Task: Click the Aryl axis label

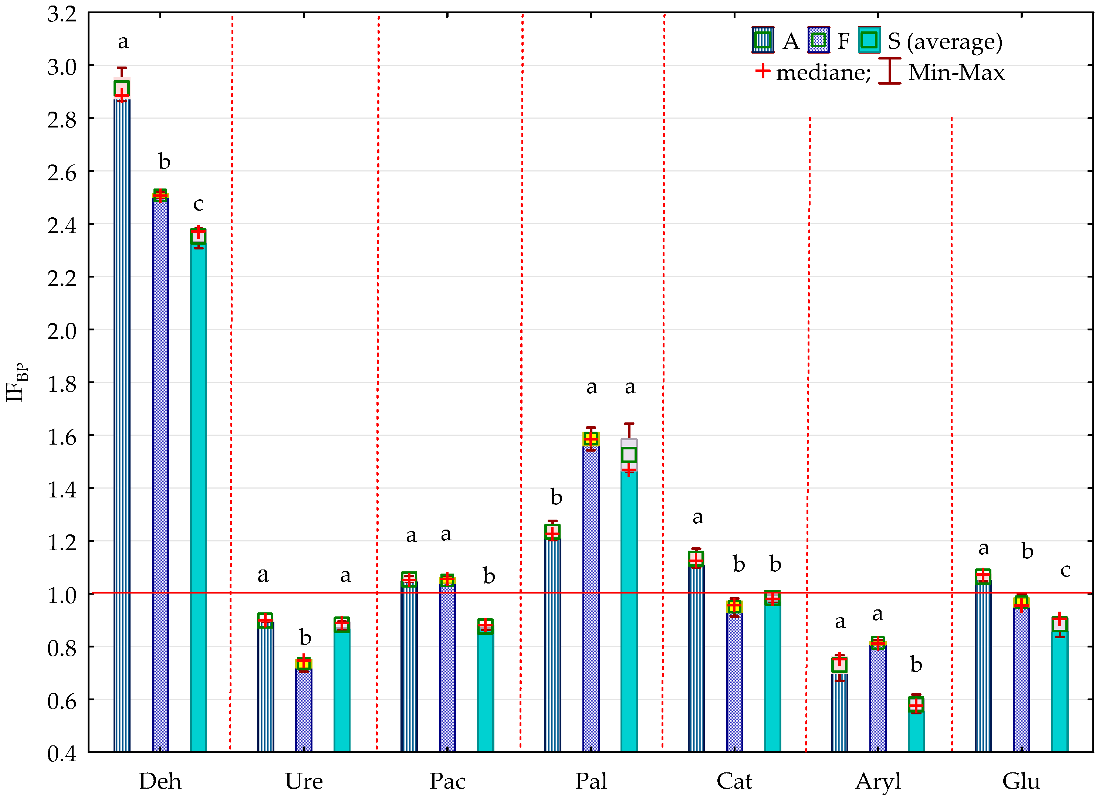Action: 877,781
